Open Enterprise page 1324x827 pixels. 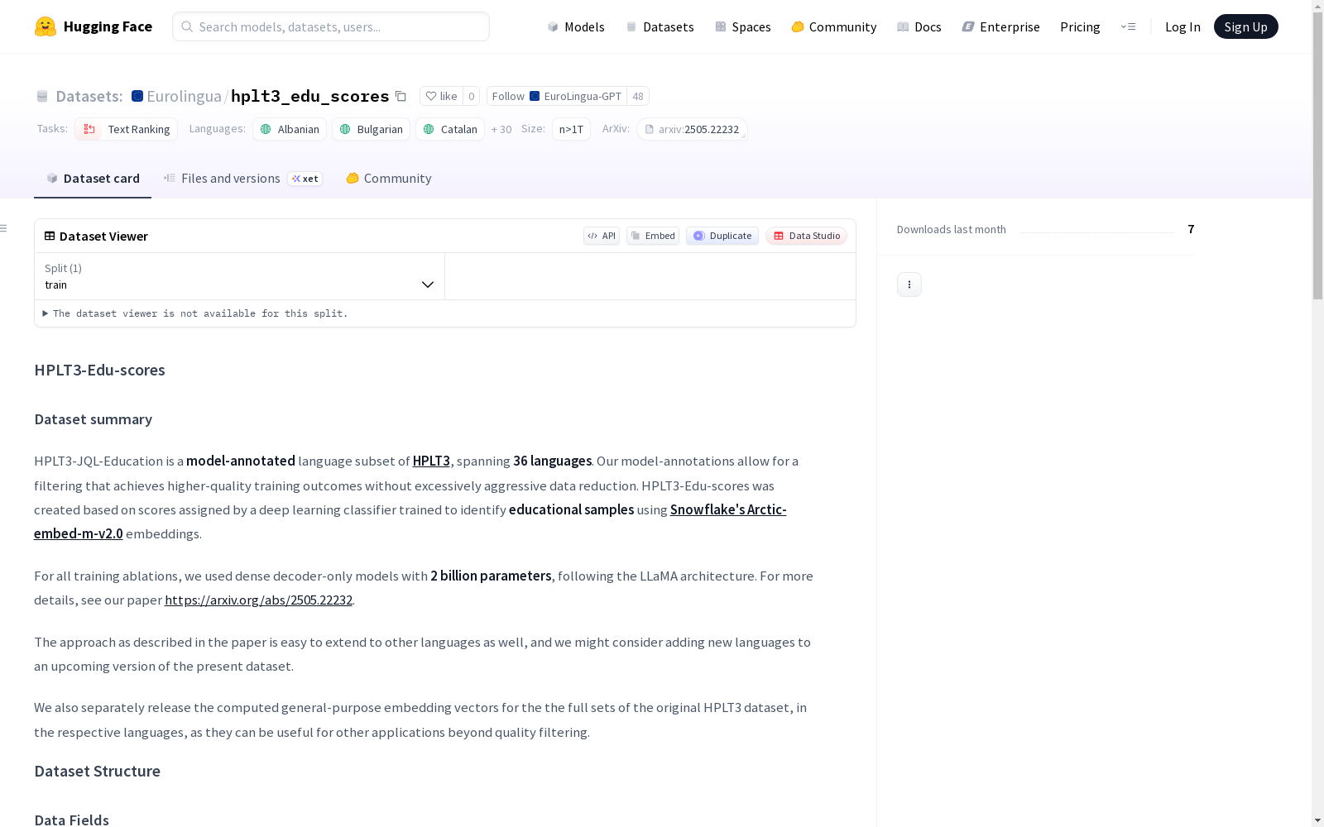(1001, 26)
